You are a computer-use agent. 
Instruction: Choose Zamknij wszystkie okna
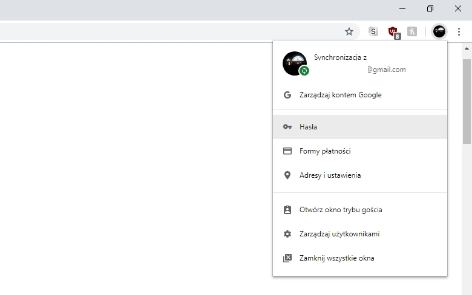pos(336,258)
